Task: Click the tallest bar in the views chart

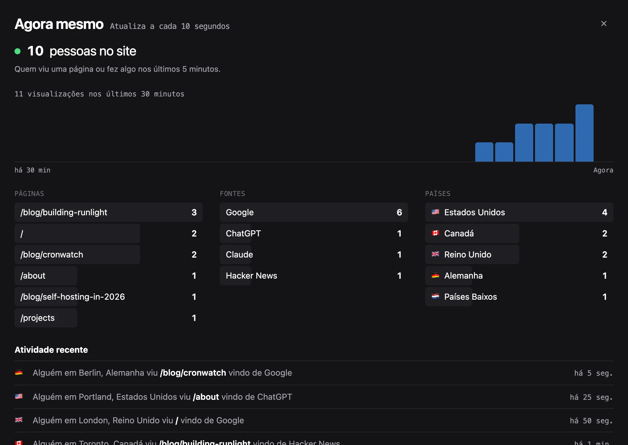Action: 585,133
